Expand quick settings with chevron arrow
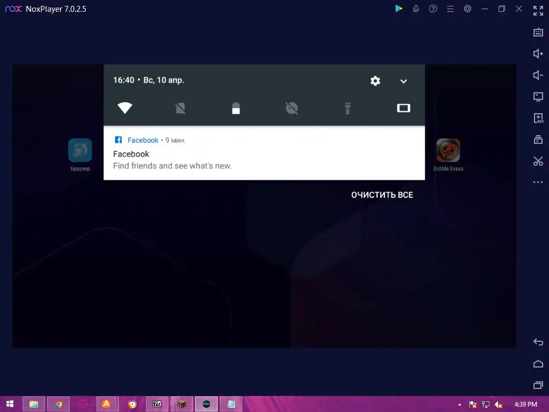549x412 pixels. tap(404, 82)
